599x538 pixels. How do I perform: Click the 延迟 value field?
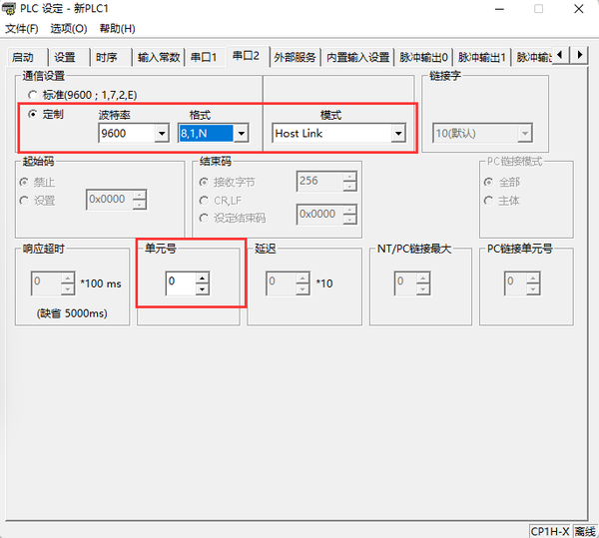(x=282, y=283)
